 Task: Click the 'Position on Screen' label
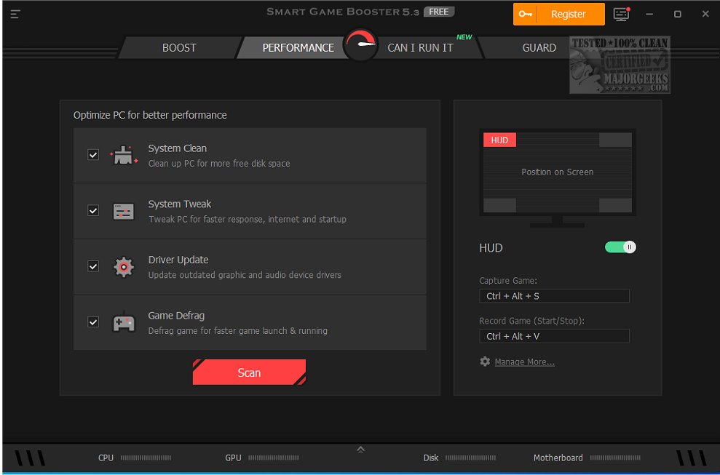pyautogui.click(x=558, y=172)
